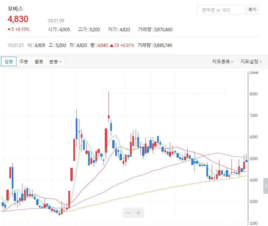This screenshot has width=268, height=226.
Task: Click the 추가 button
Action: click(x=253, y=10)
